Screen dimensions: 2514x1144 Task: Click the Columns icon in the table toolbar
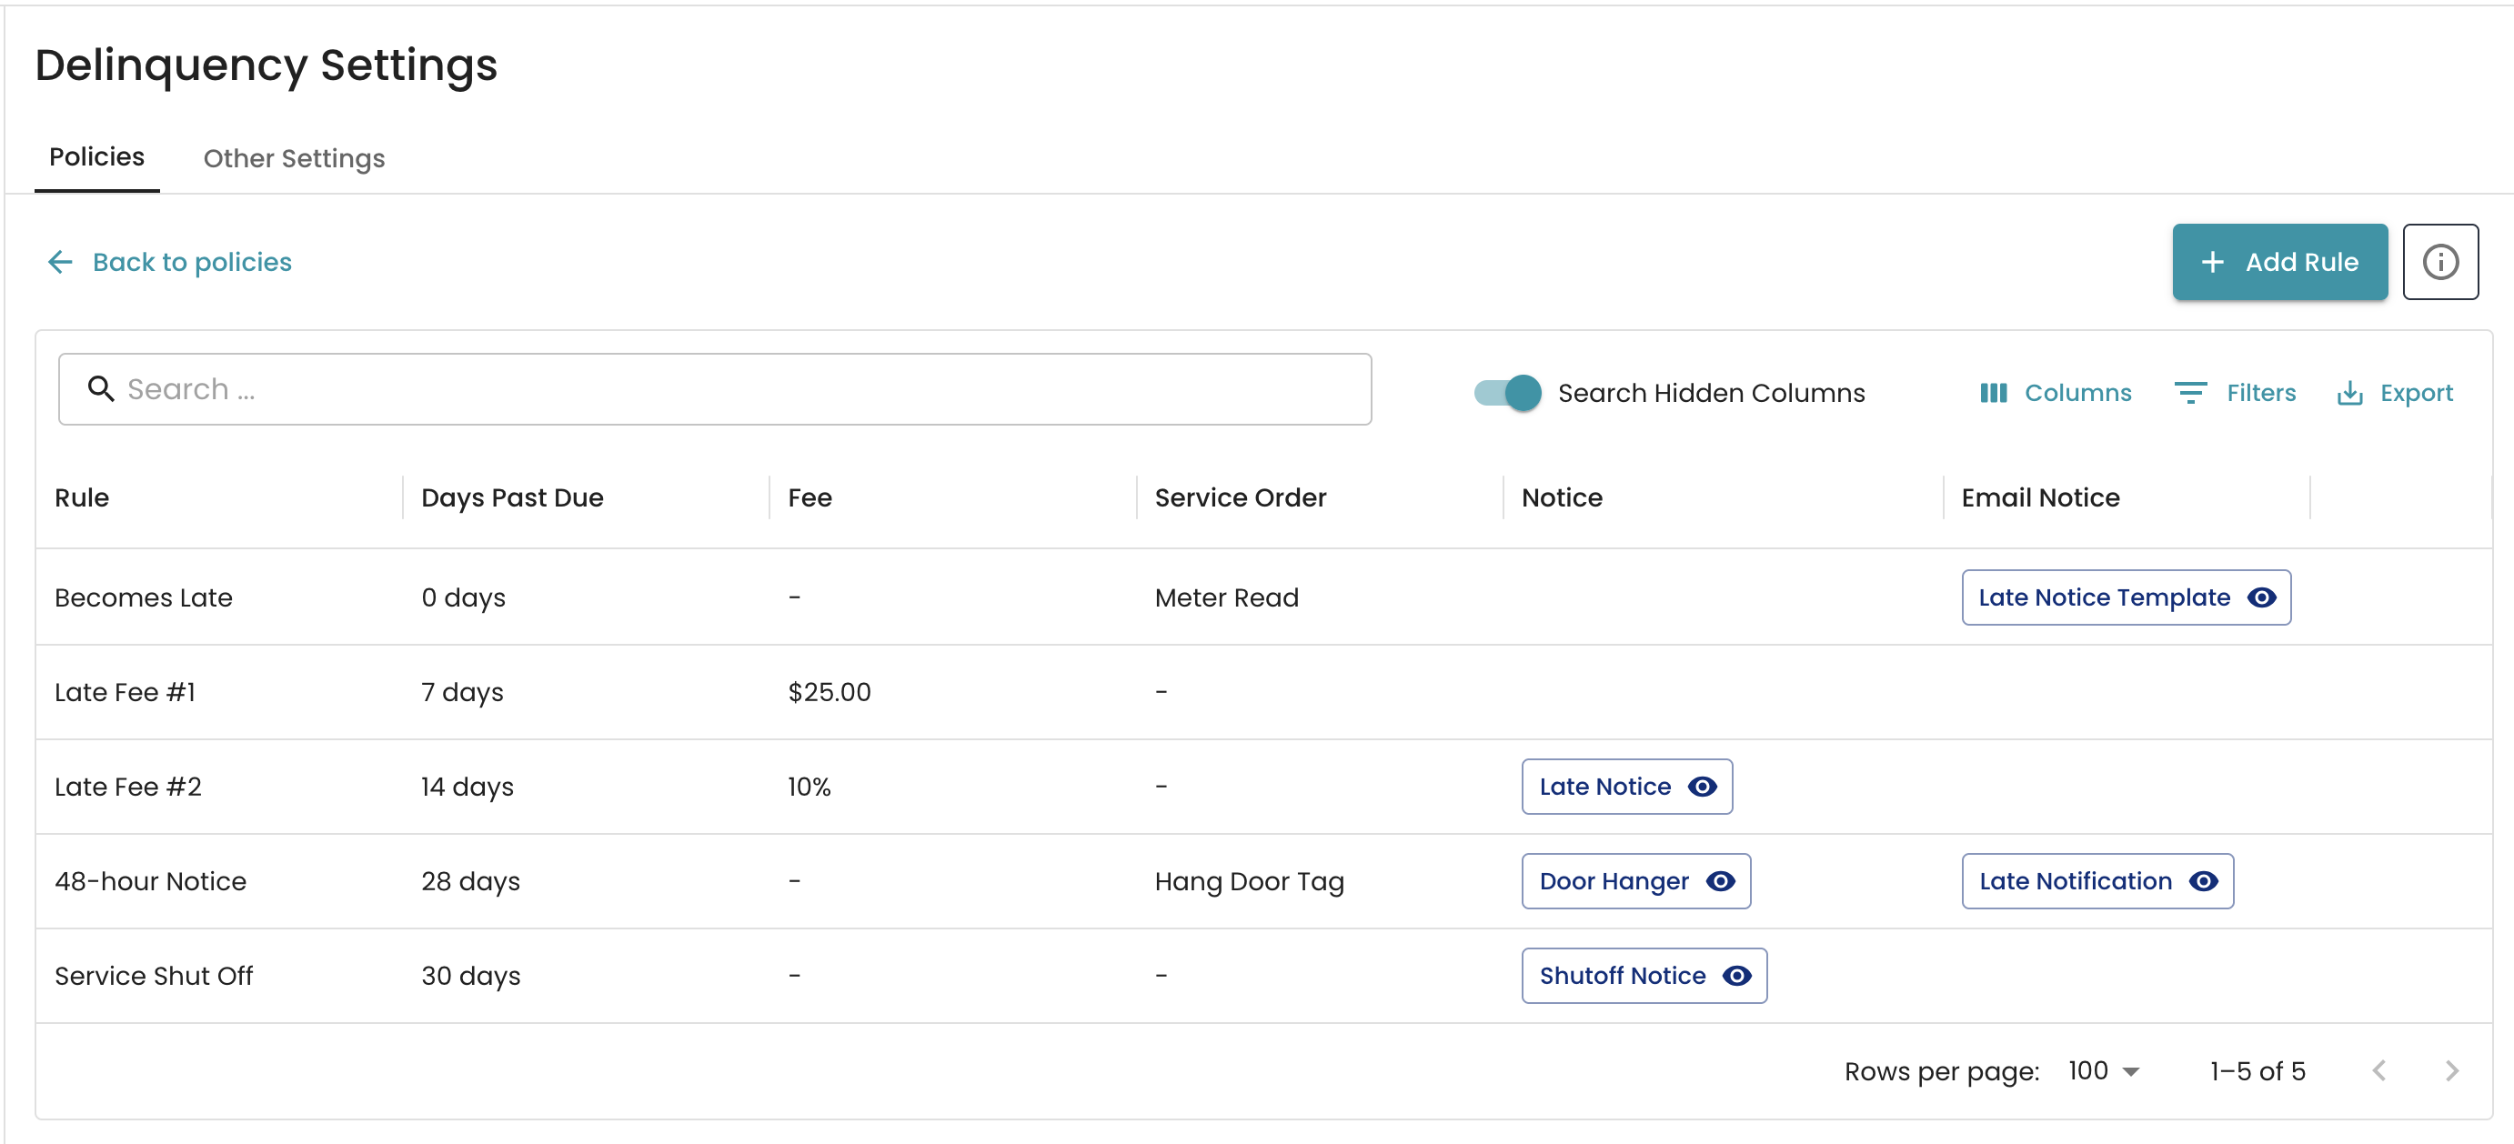[x=1993, y=392]
